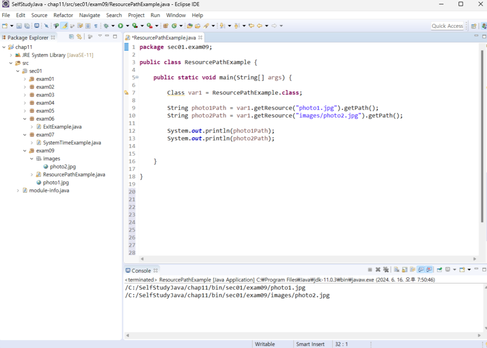Viewport: 487px width, 348px height.
Task: Click the Display Selected Console icon
Action: (448, 269)
